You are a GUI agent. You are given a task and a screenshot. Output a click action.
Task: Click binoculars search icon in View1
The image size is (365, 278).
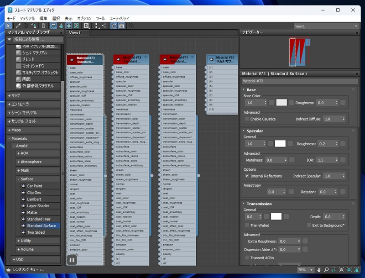click(72, 260)
